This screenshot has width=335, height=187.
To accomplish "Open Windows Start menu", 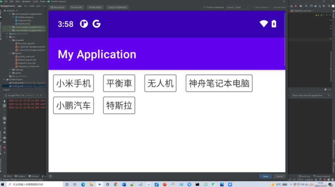I will point(2,184).
